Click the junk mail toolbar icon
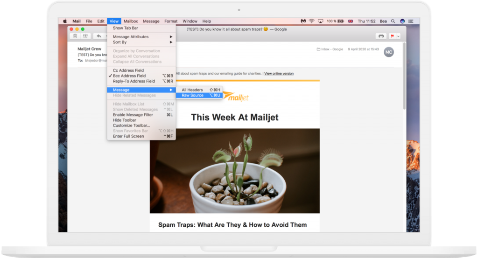 coord(85,36)
